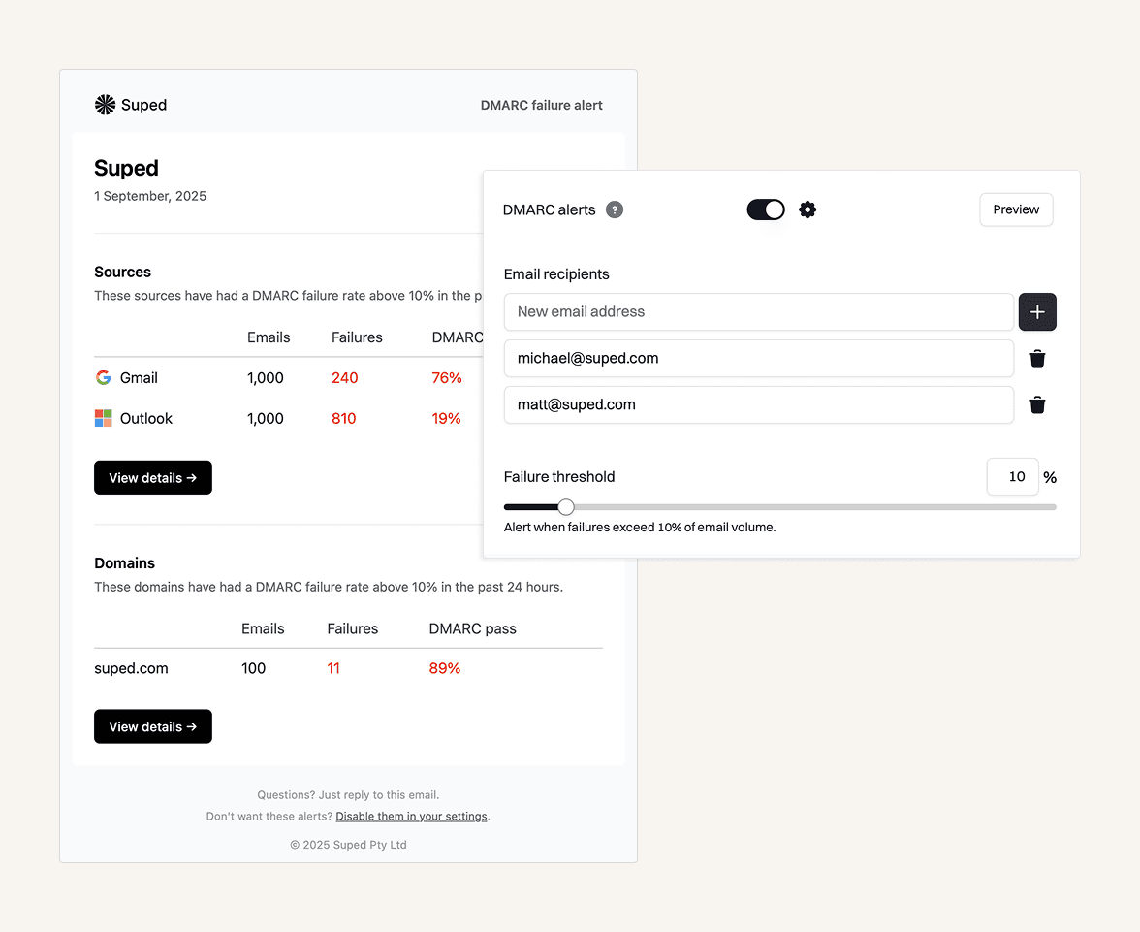1140x932 pixels.
Task: Delete michael@suped.com using its trash icon
Action: point(1037,358)
